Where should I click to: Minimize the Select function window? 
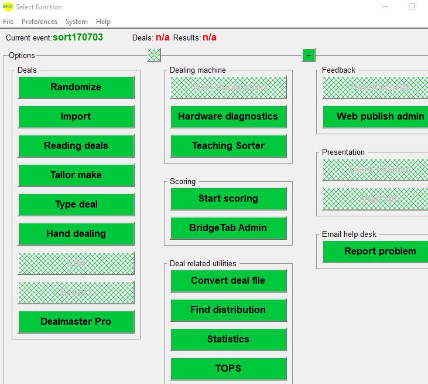(x=385, y=6)
